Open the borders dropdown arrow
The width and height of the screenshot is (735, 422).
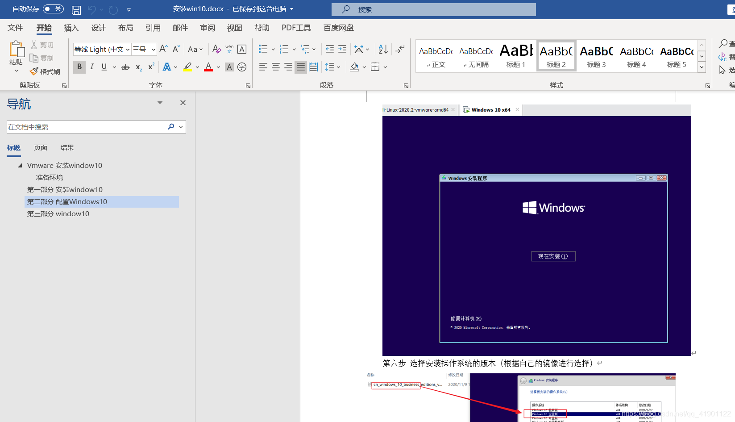385,67
